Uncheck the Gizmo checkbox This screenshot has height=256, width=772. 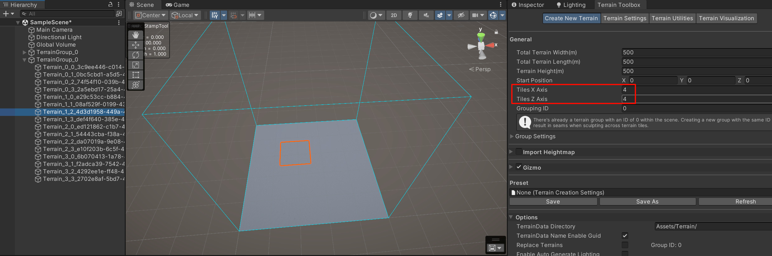(519, 167)
